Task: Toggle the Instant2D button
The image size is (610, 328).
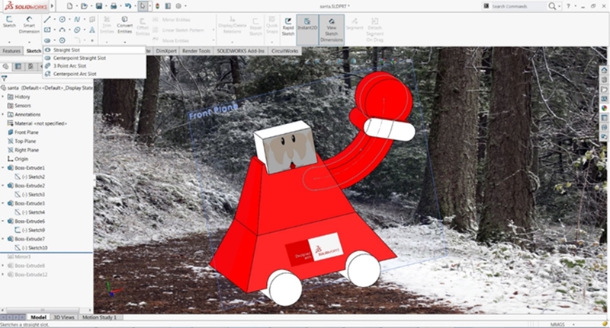Action: [x=307, y=30]
